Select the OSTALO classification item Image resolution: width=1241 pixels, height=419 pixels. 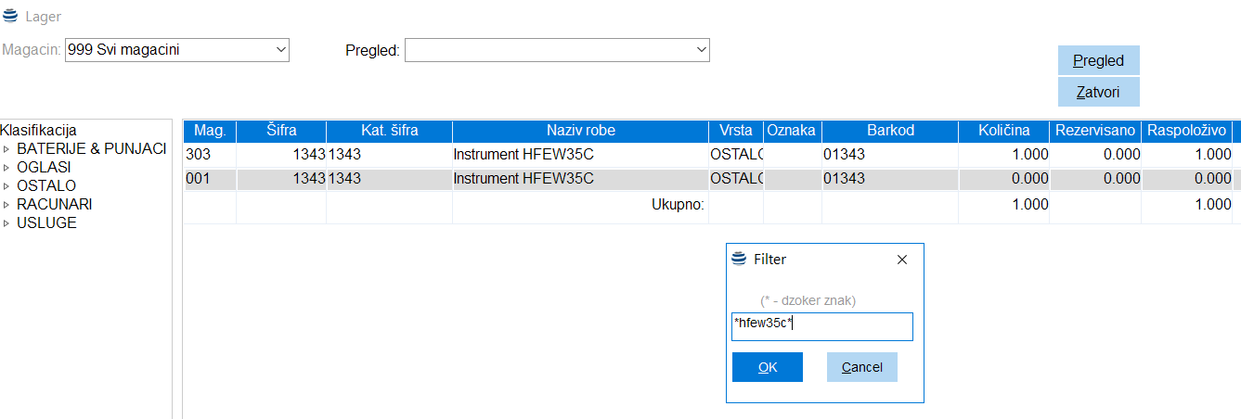[46, 186]
